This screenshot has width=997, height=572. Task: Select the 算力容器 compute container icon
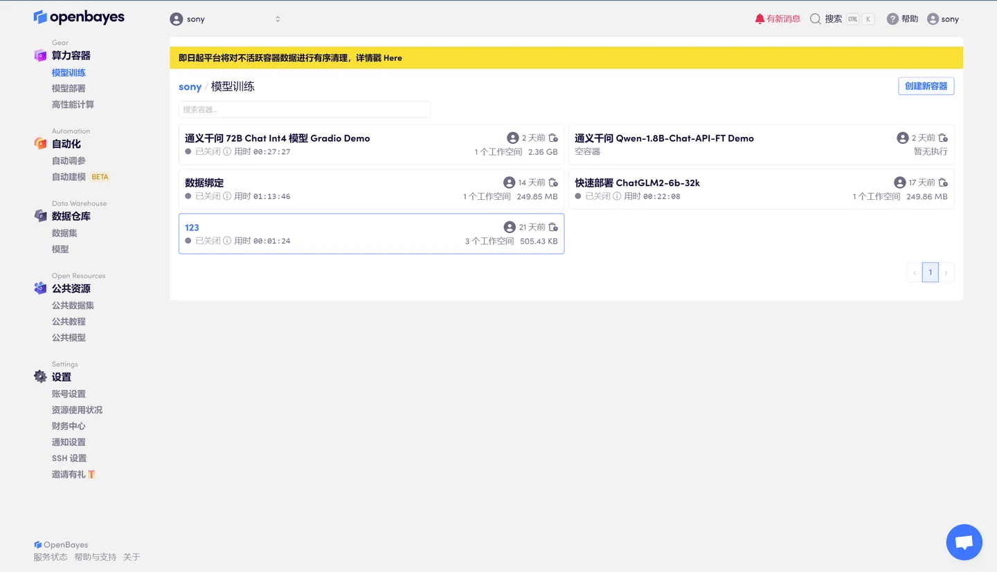click(x=41, y=55)
